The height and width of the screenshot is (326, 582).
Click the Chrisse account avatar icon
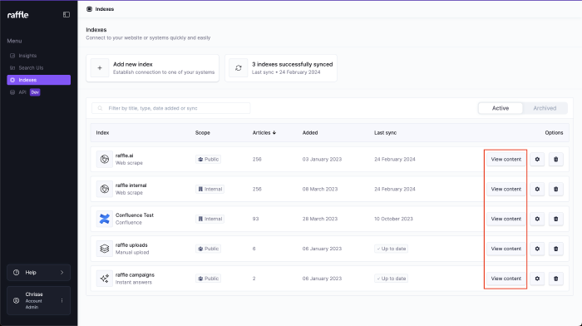16,301
